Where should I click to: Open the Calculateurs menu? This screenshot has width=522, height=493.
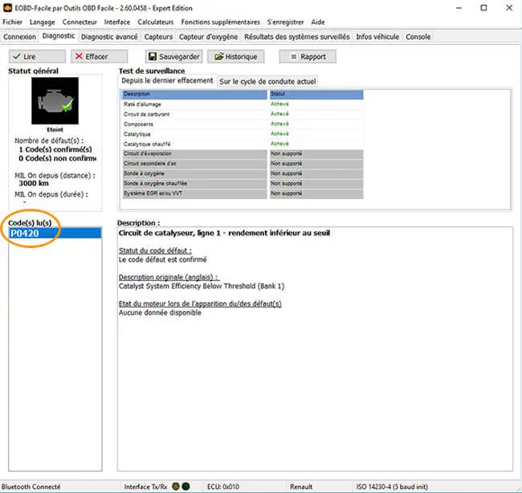[155, 22]
